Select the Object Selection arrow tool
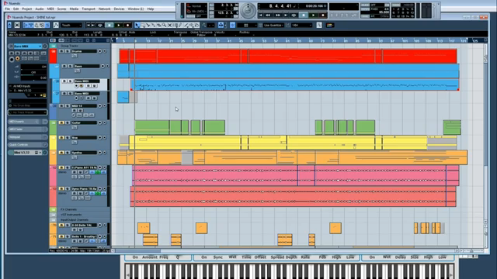The width and height of the screenshot is (497, 279). pyautogui.click(x=137, y=26)
